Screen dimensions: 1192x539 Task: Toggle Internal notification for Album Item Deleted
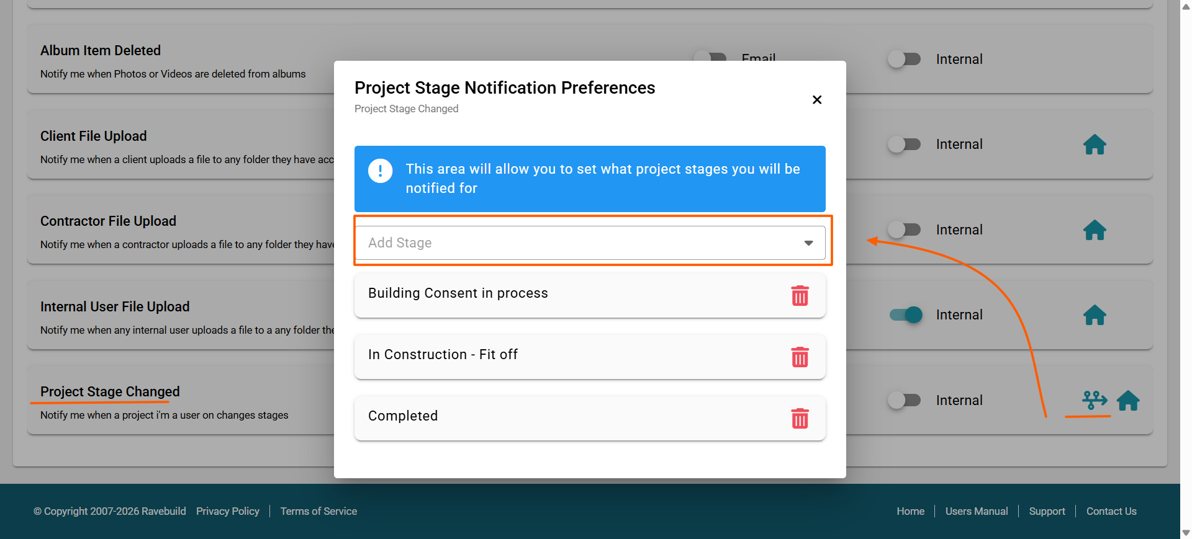tap(904, 60)
